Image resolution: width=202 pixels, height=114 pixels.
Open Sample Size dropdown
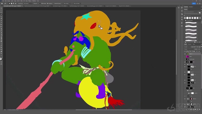(28, 4)
